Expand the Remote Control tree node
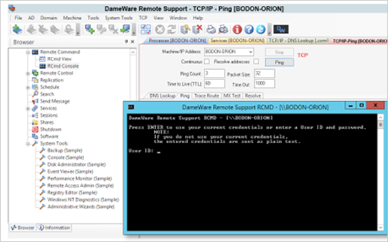The height and width of the screenshot is (242, 388). [x=28, y=74]
